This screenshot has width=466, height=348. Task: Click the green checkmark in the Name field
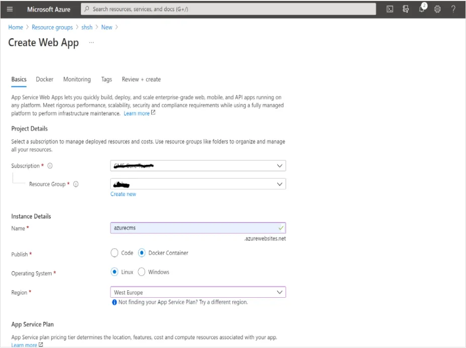pos(281,228)
